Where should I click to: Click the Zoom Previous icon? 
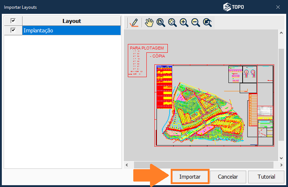(207, 23)
